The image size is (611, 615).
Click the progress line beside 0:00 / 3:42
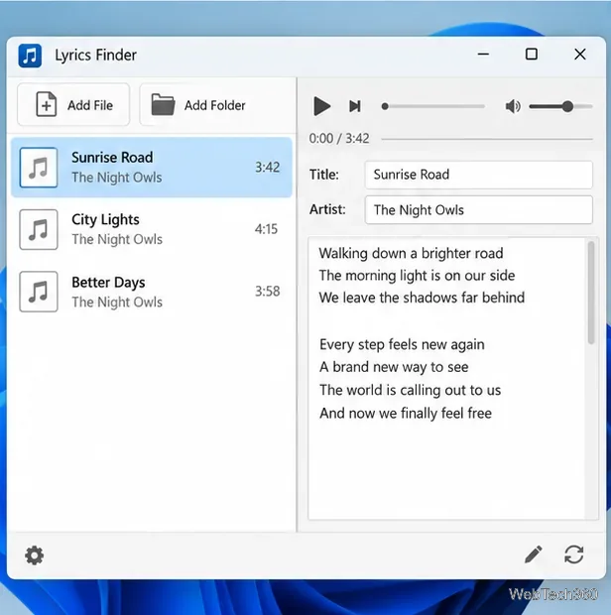[487, 139]
